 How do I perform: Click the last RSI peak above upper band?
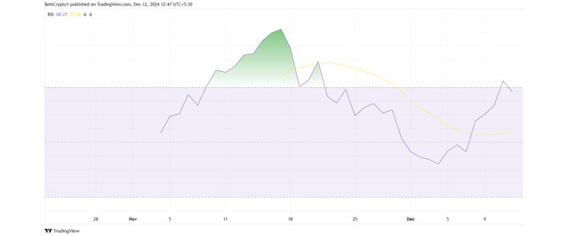click(x=503, y=81)
